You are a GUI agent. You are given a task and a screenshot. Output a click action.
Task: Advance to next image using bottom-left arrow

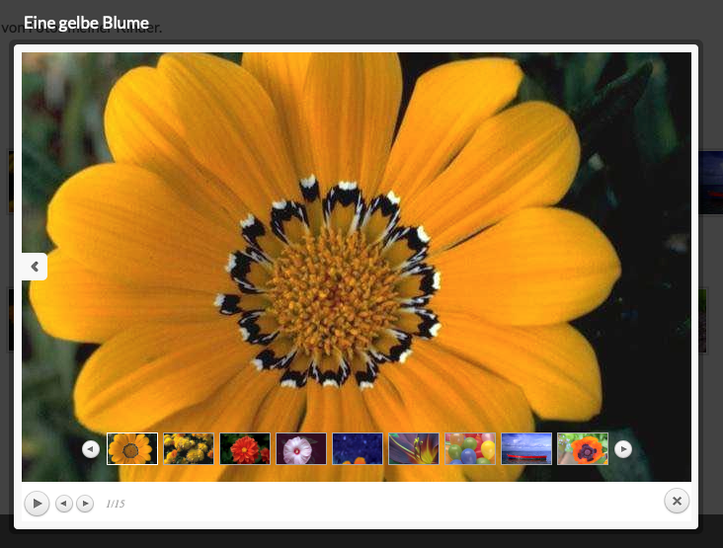tap(85, 504)
